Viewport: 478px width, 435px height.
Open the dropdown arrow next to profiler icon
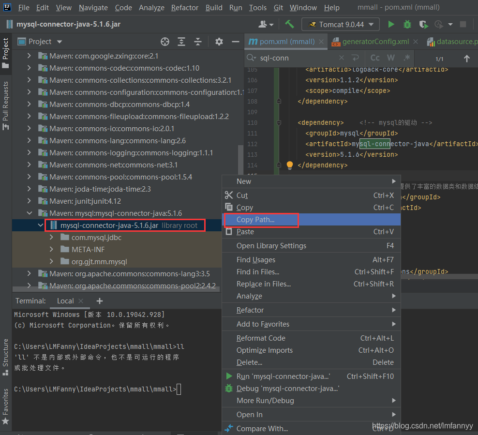pyautogui.click(x=450, y=24)
